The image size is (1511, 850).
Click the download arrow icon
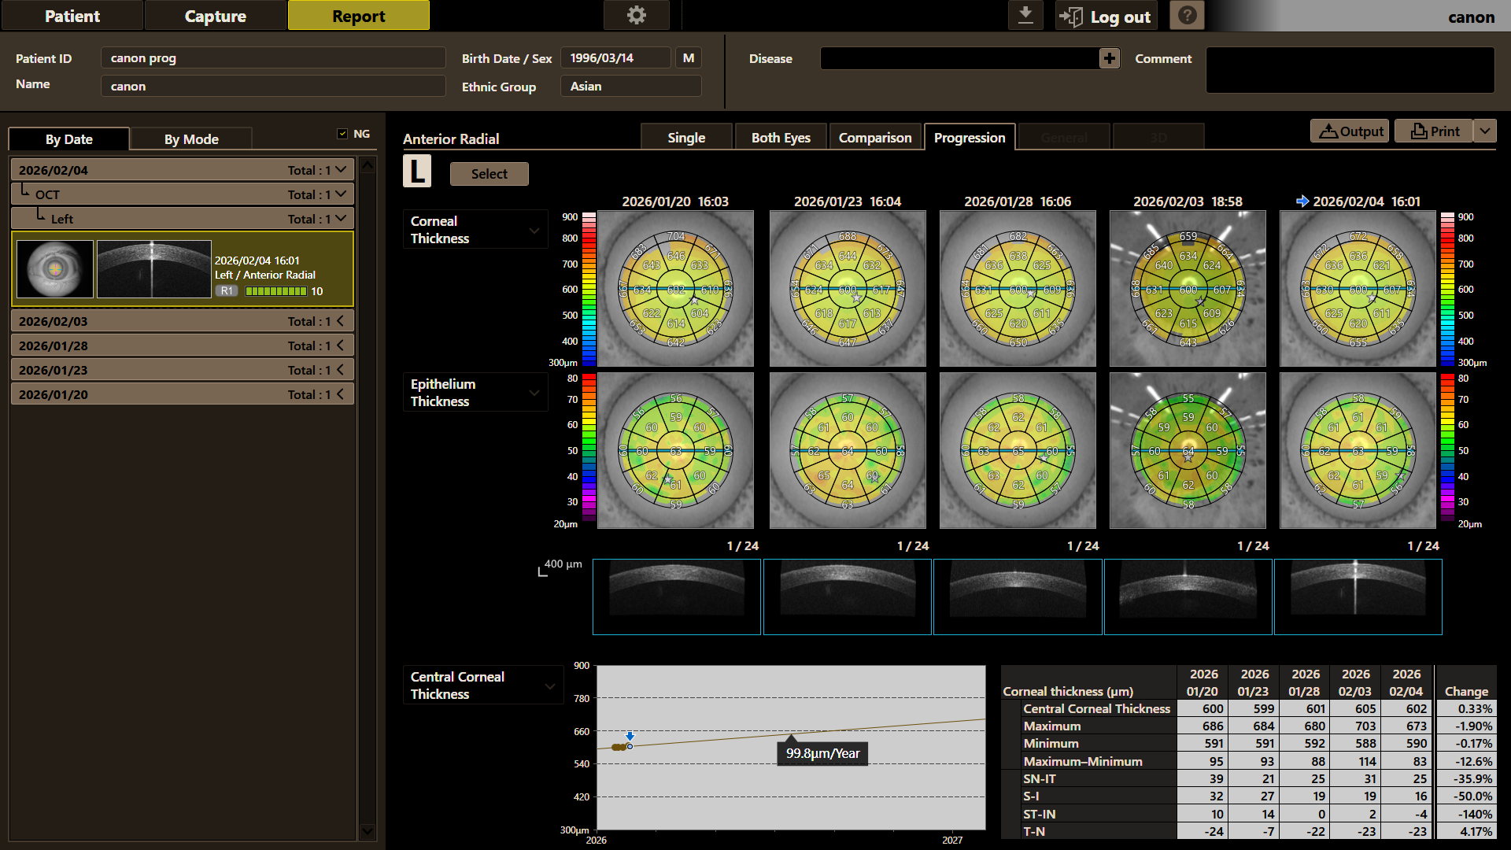pos(1025,15)
